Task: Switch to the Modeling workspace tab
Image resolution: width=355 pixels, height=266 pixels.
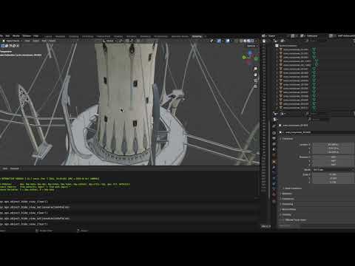Action: coord(60,36)
